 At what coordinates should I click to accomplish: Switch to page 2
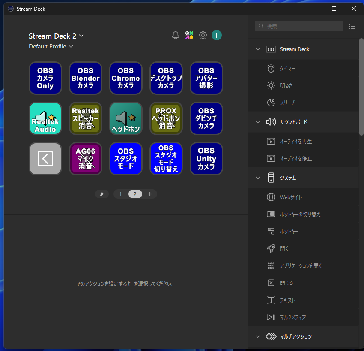[135, 194]
